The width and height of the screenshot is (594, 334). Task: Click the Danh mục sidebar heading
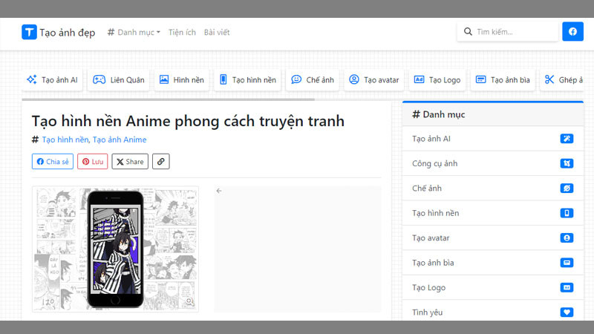pos(439,114)
